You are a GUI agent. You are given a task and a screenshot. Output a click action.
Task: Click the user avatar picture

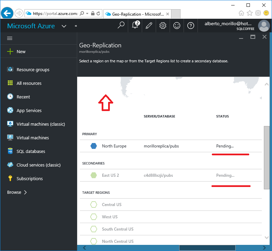click(x=264, y=26)
